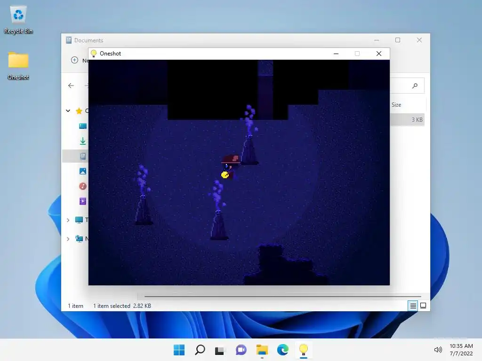Screen dimensions: 482x361
Task: Click the Size column header
Action: tap(396, 105)
